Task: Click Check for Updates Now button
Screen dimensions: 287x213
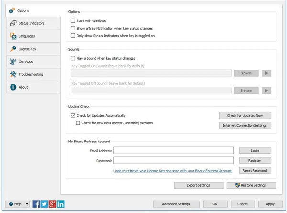Action: [245, 115]
